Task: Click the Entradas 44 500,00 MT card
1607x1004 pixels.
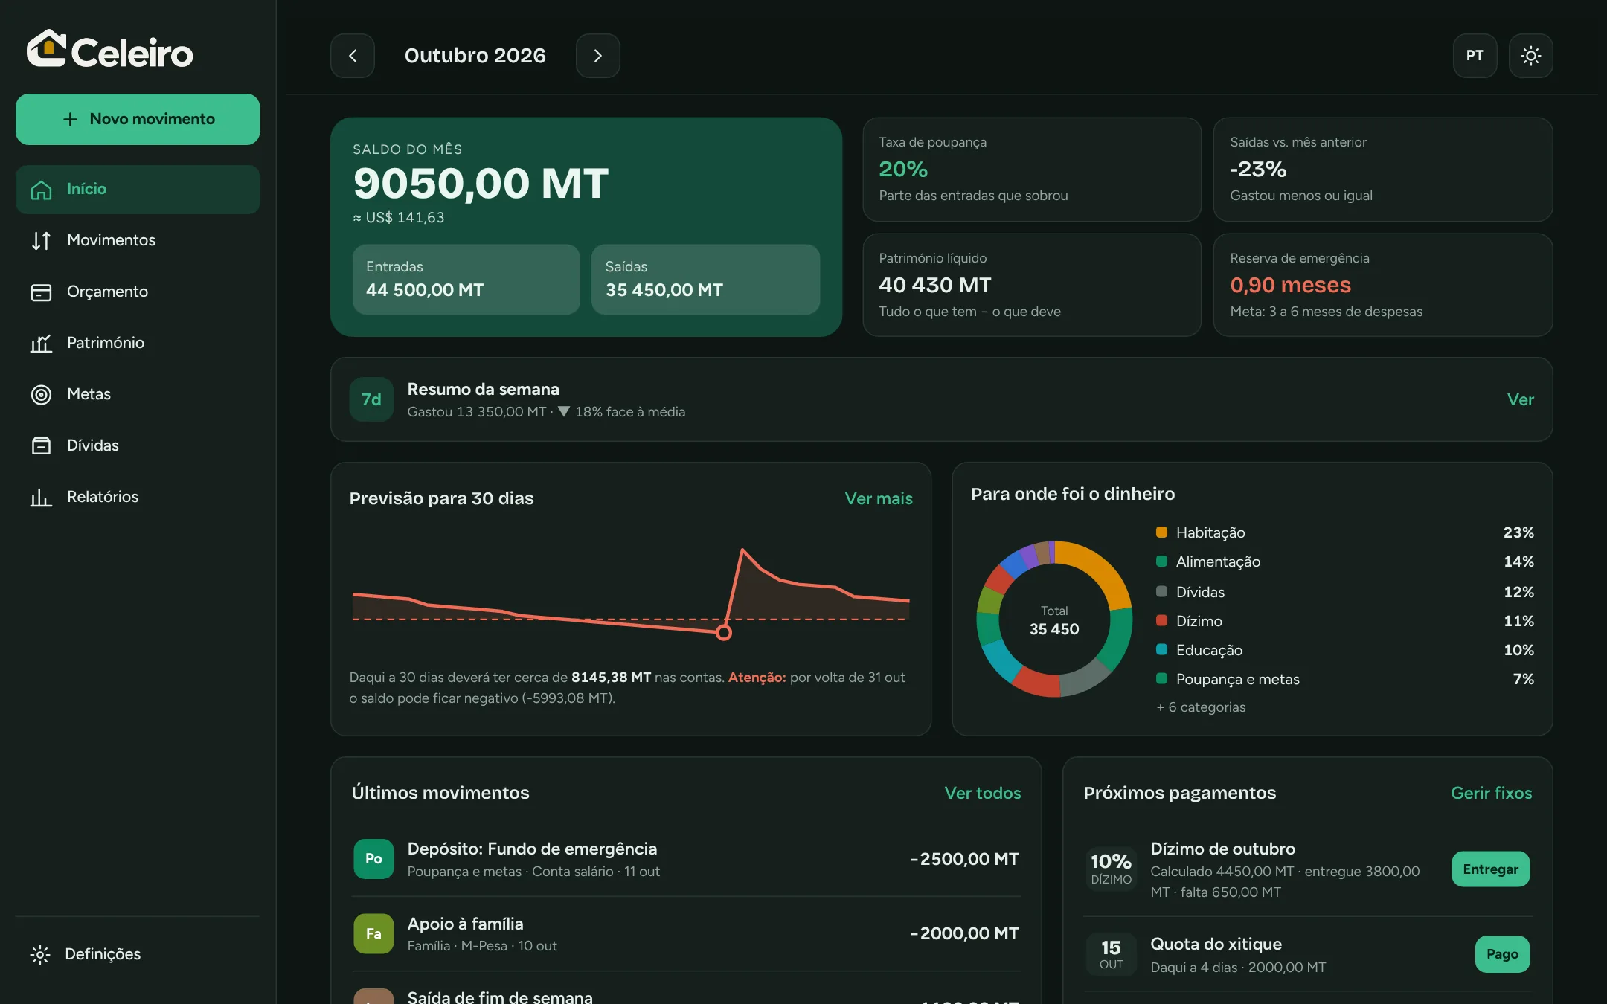Action: [x=466, y=280]
